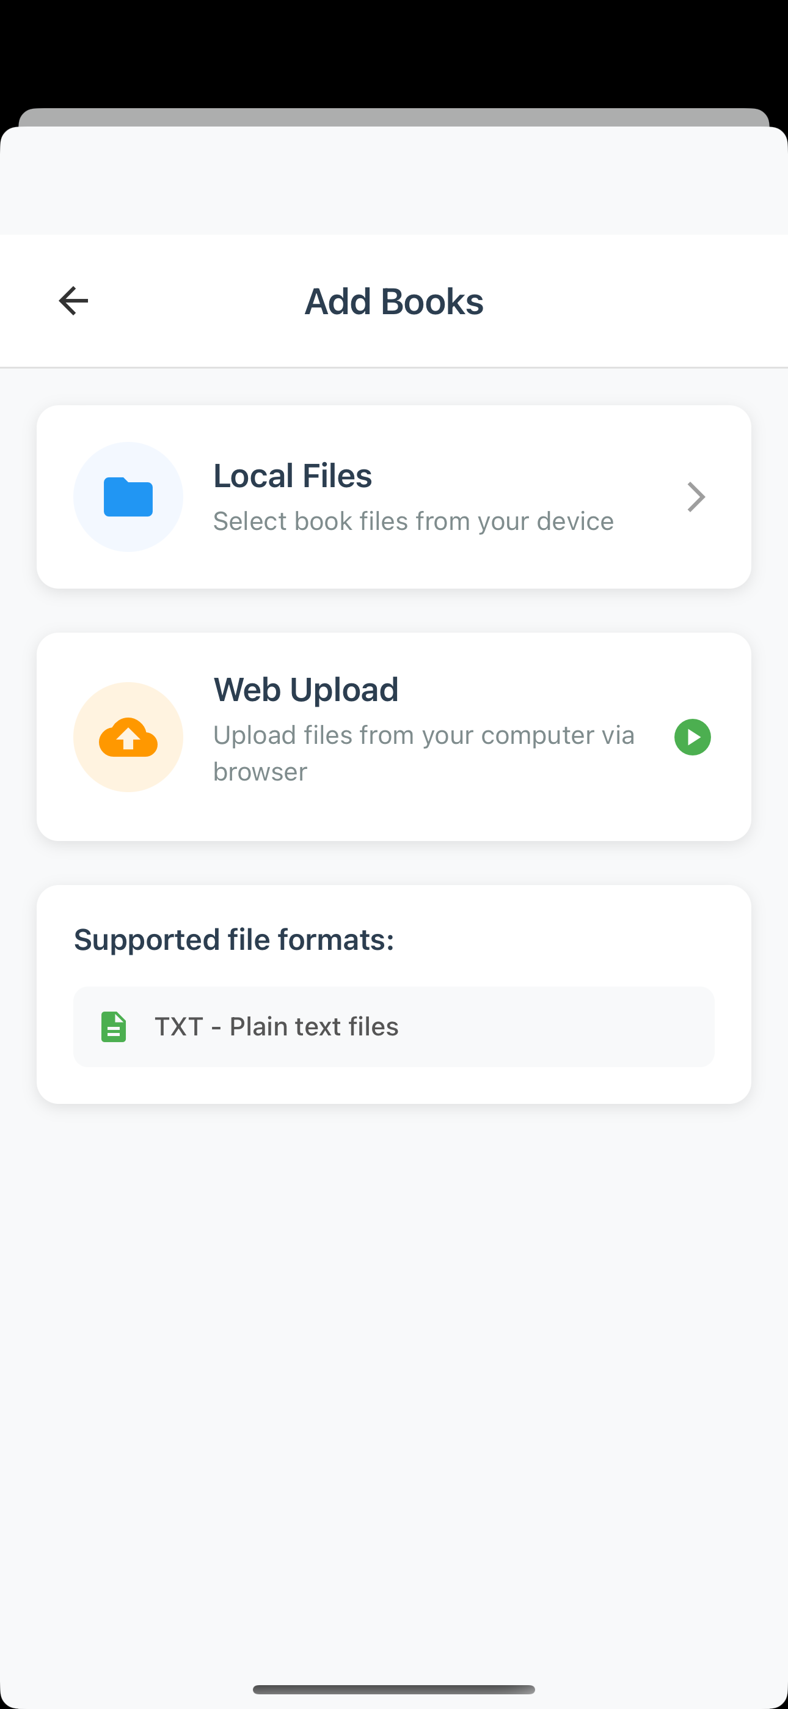Click the Upload files from your computer subtitle
788x1709 pixels.
coord(425,752)
